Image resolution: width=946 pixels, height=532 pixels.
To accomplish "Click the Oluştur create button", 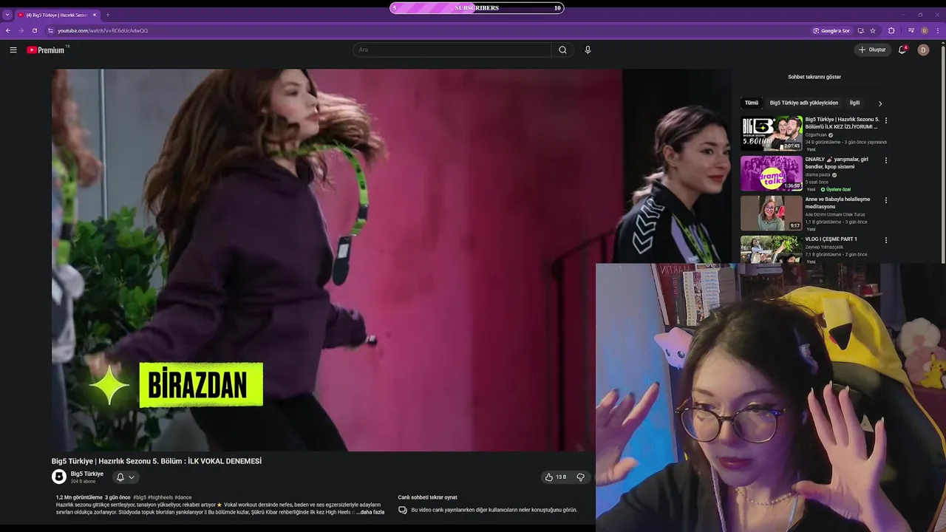I will (x=872, y=50).
